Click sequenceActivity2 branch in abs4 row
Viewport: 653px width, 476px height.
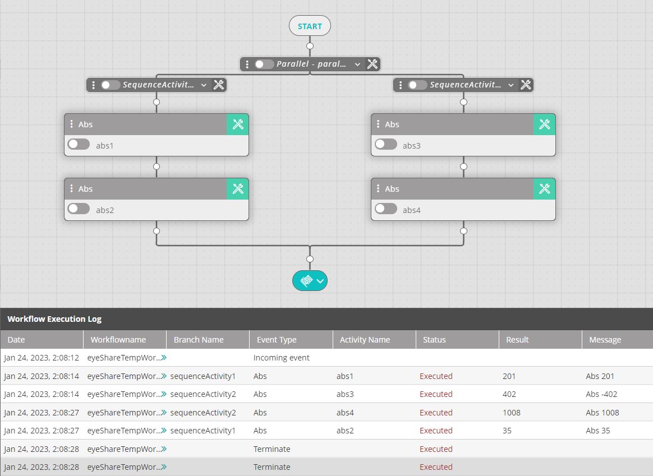203,413
